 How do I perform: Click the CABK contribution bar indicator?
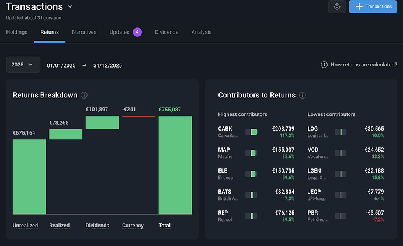(x=251, y=132)
